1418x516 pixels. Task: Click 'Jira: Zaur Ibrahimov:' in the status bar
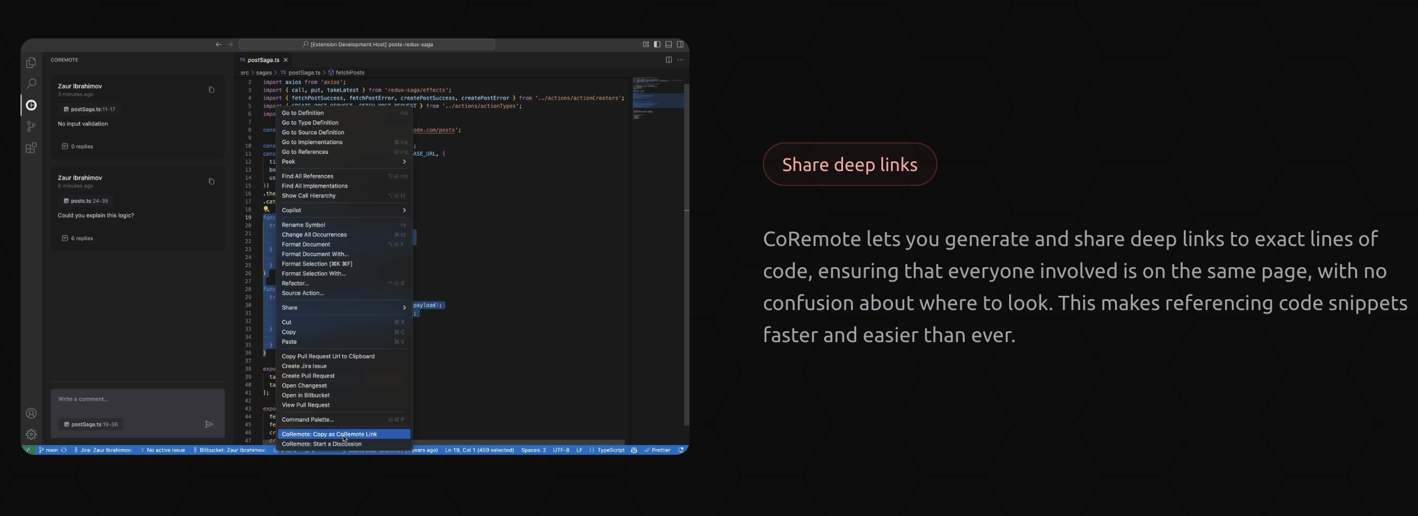tap(103, 450)
